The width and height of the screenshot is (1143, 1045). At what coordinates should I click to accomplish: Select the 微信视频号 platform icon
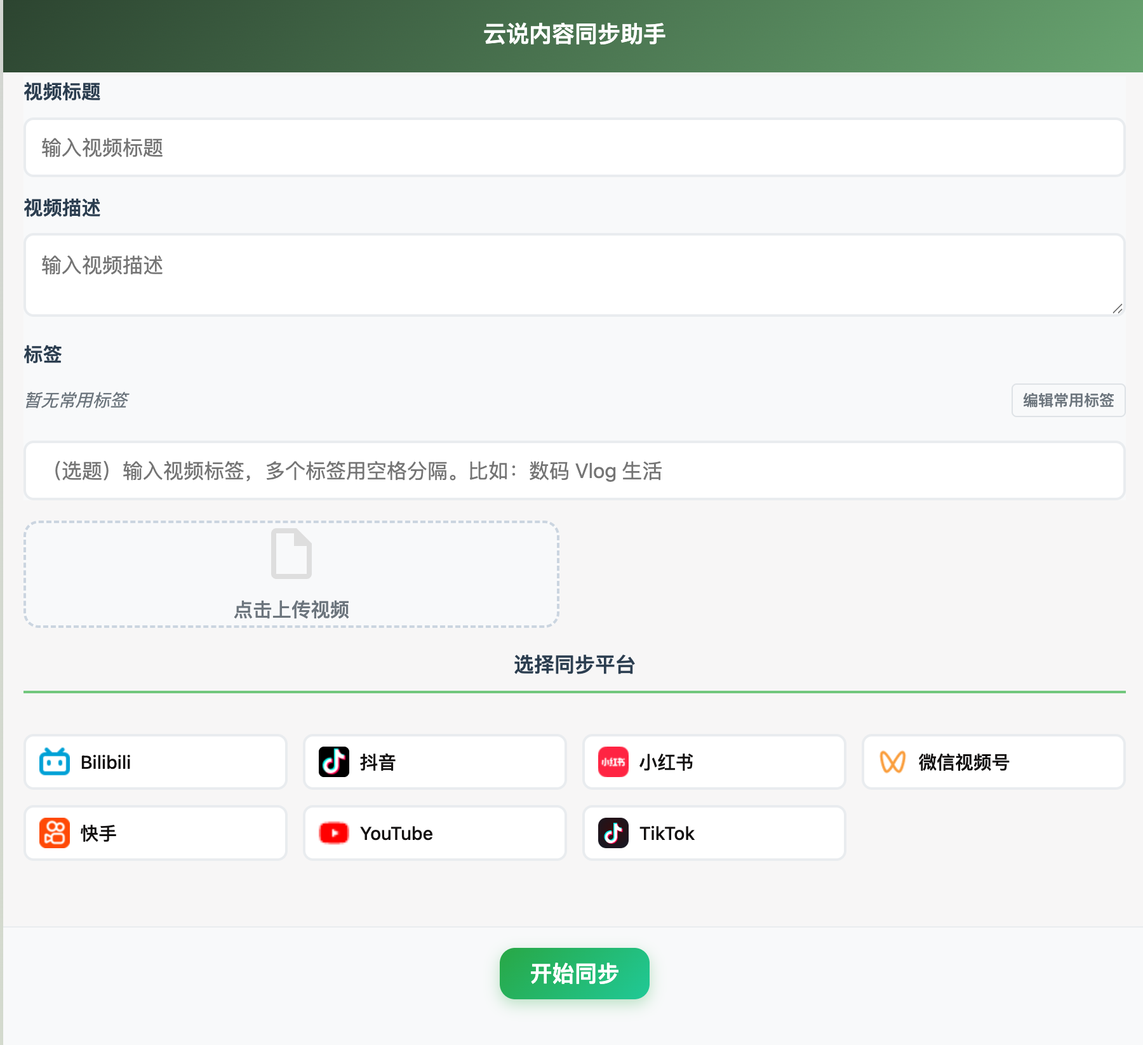point(892,762)
